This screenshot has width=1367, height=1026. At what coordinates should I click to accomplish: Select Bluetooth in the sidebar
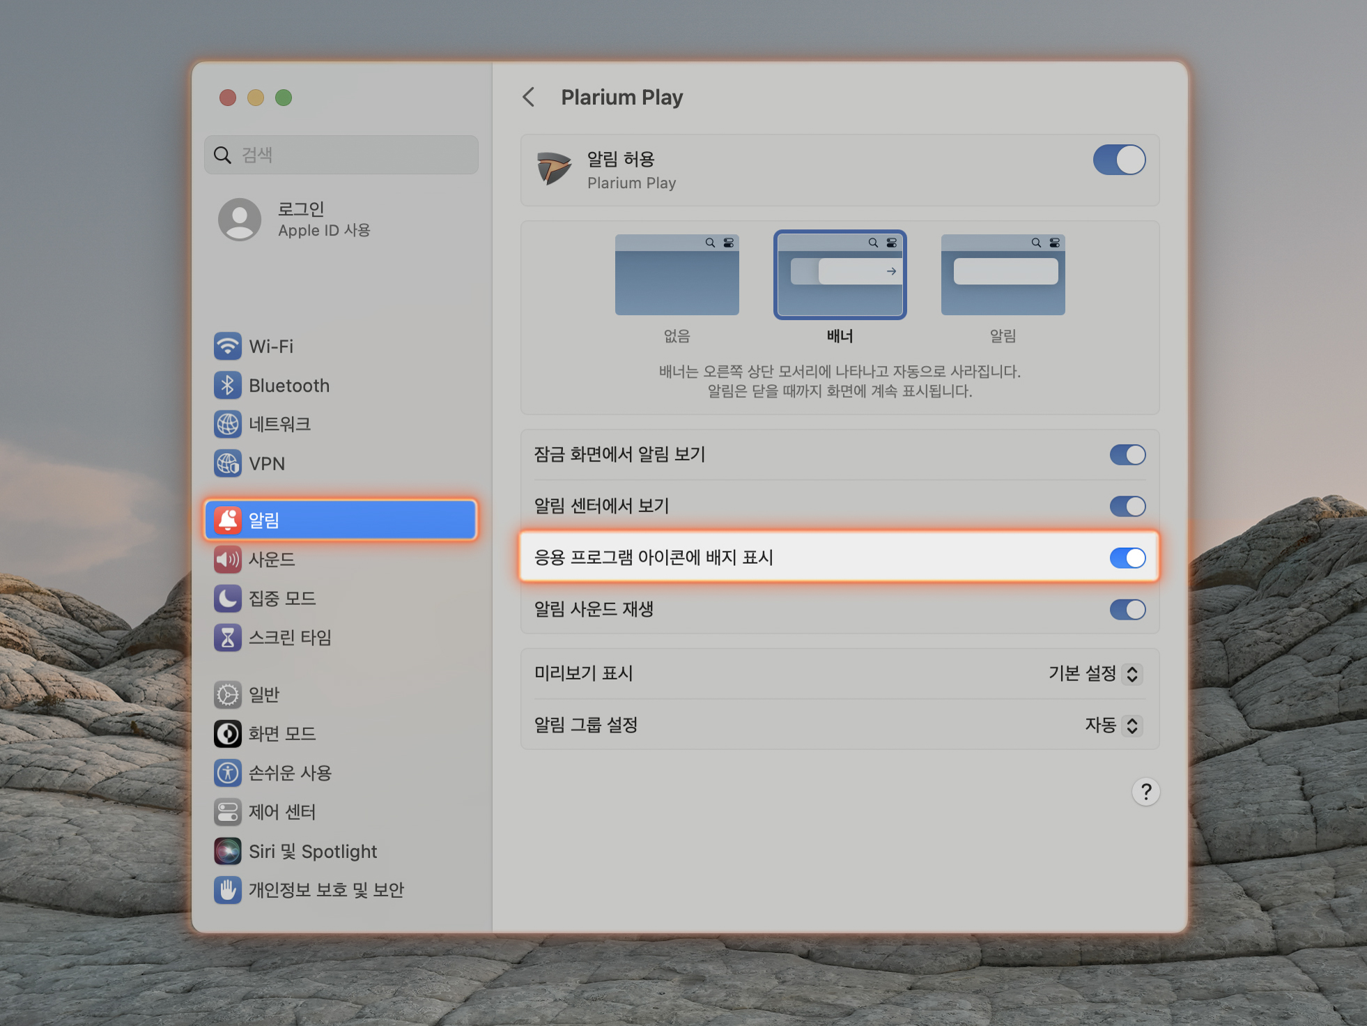coord(288,385)
